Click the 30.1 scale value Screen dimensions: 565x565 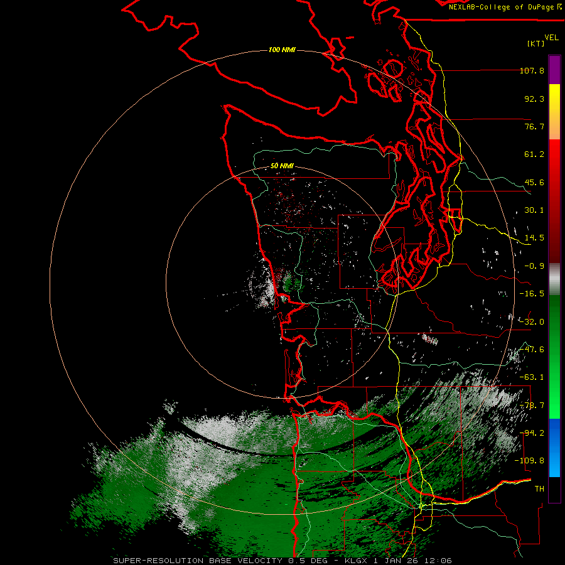(x=534, y=210)
